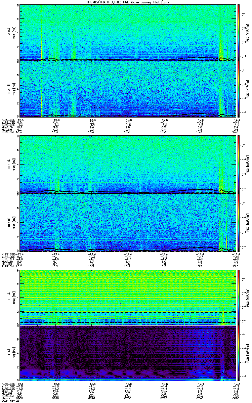Click the 'THA B∥ freq [Hz]' axis label
The width and height of the screenshot is (252, 403).
click(11, 89)
